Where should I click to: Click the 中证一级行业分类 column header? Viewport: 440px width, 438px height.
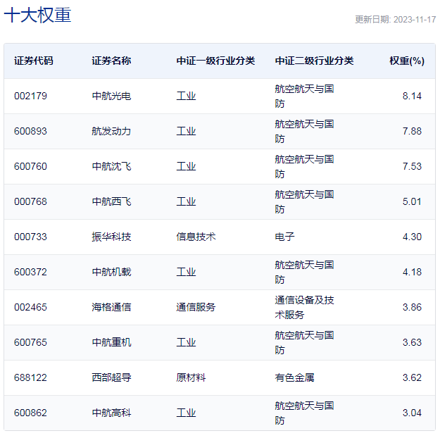point(215,61)
